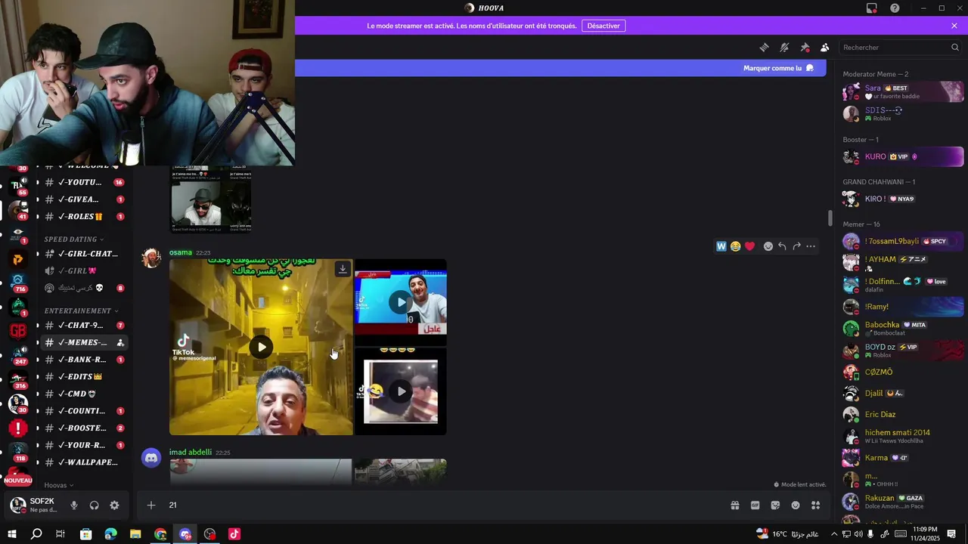The image size is (968, 544).
Task: Open the √-CMD channel
Action: (x=83, y=394)
